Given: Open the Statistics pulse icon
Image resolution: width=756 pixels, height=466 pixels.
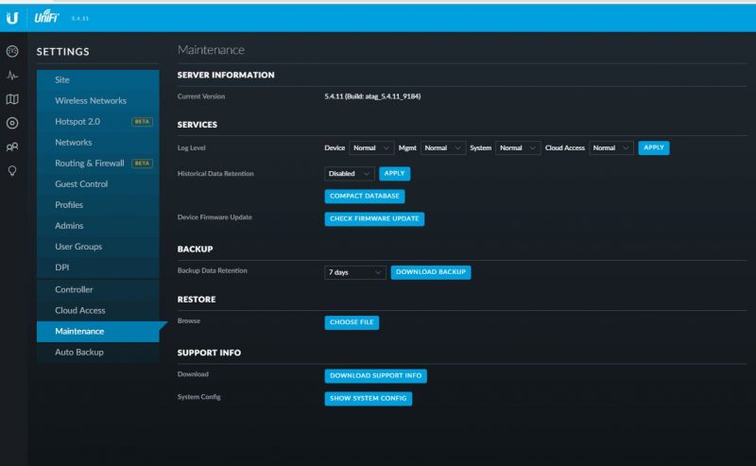Looking at the screenshot, I should point(12,76).
